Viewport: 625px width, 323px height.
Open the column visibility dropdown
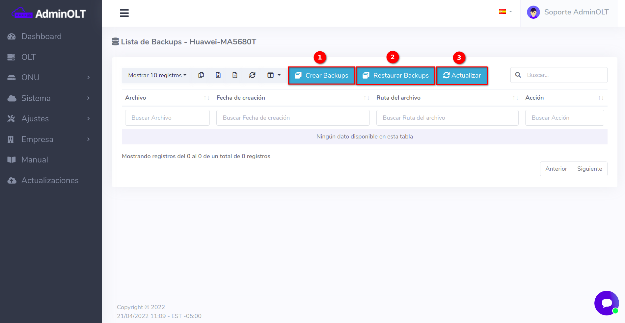click(274, 75)
